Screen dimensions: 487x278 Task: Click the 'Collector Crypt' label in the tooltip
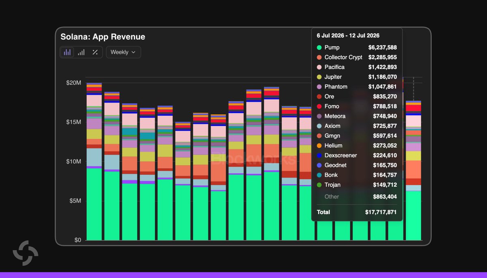[343, 57]
